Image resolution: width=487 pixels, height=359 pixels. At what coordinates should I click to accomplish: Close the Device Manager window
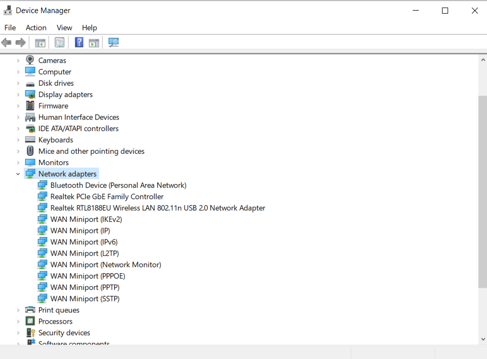tap(474, 11)
